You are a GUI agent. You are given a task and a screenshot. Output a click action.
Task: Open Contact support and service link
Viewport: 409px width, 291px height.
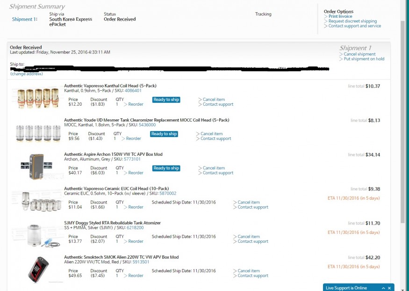pos(355,26)
